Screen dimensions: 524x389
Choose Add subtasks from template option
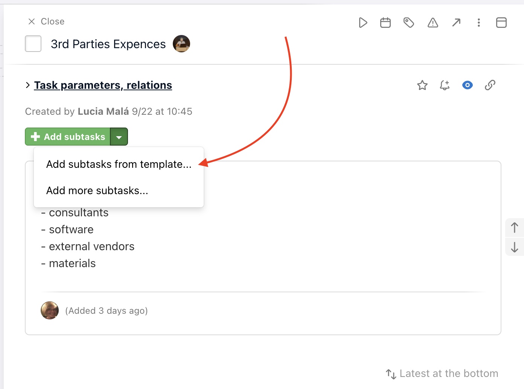pos(118,164)
